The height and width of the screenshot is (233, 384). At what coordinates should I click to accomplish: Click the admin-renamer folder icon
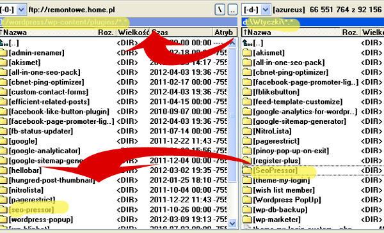pos(3,52)
